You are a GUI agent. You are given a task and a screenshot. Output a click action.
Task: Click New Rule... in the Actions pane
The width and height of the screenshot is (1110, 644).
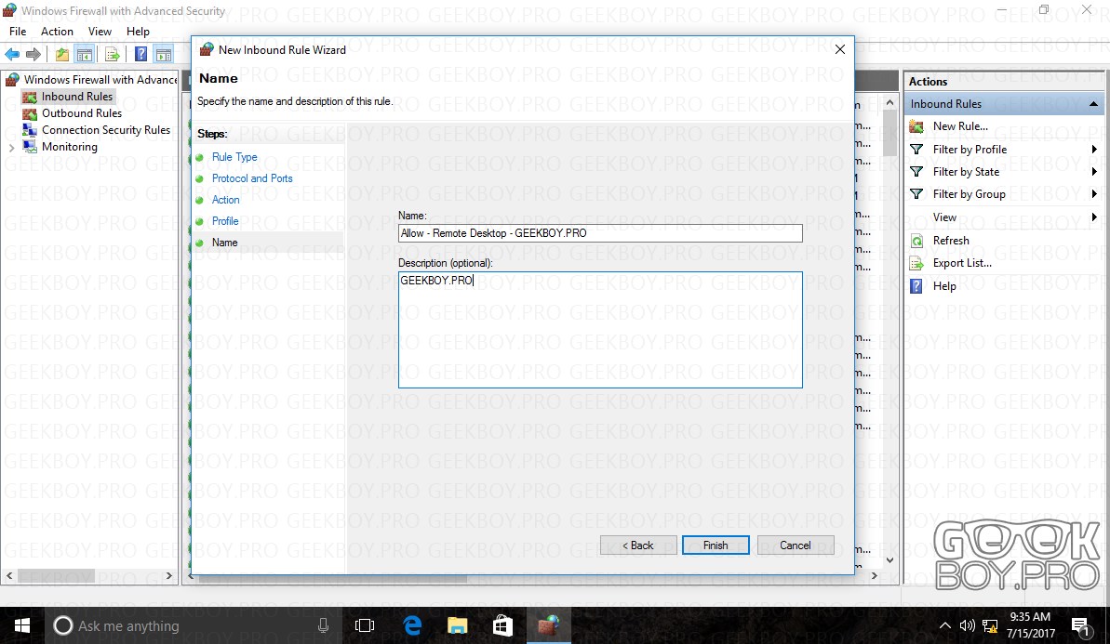(x=960, y=126)
